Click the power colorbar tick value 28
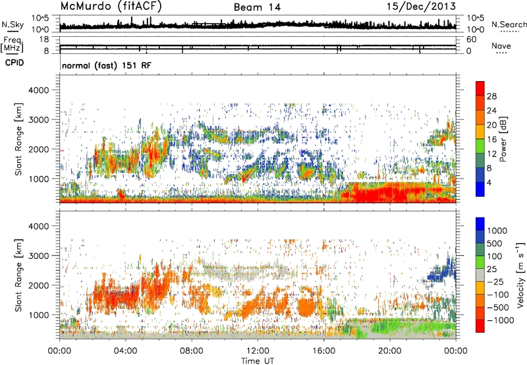This screenshot has width=527, height=365. pos(491,96)
